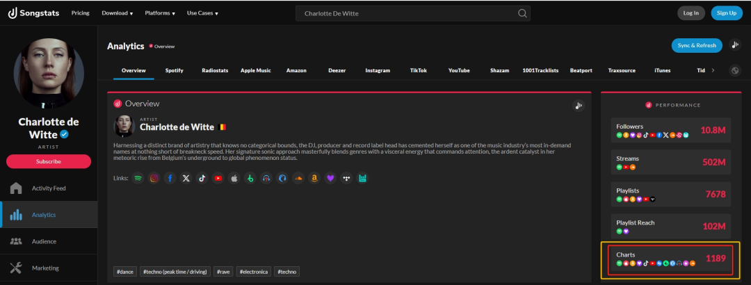Click the Activity Feed home icon
The height and width of the screenshot is (285, 751).
tap(16, 188)
